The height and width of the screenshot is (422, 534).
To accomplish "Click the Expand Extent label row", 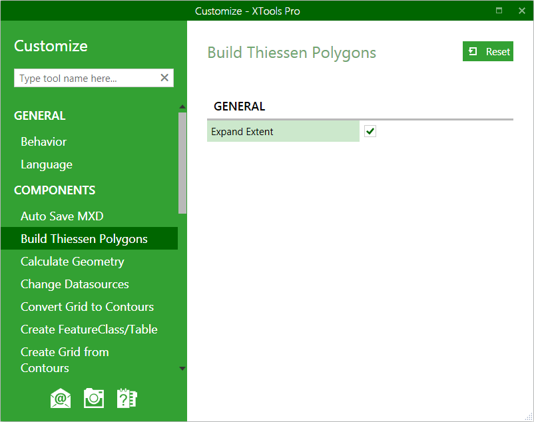I will tap(283, 131).
